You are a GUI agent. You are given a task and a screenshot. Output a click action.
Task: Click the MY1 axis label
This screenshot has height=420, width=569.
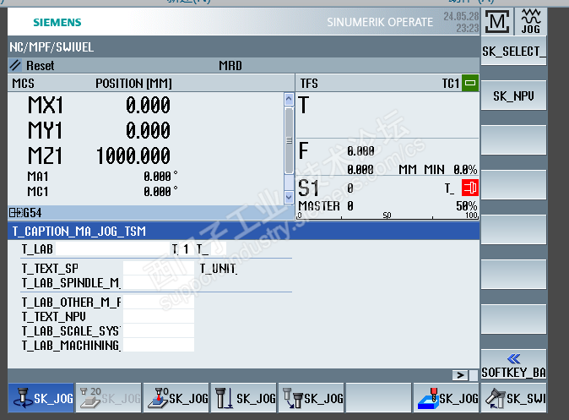click(46, 130)
